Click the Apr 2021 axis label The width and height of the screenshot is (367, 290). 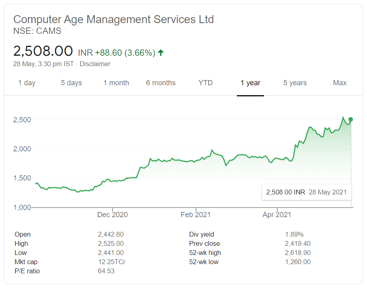coord(277,215)
